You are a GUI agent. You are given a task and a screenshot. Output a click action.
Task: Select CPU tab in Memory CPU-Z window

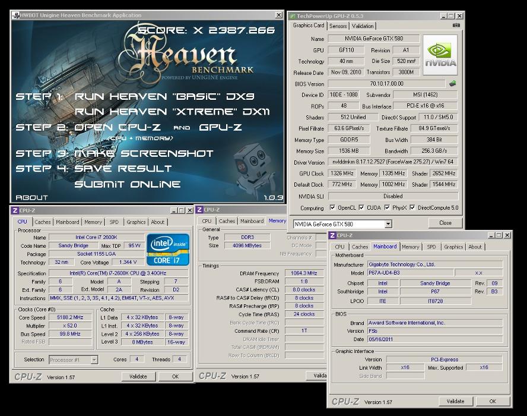tap(207, 221)
